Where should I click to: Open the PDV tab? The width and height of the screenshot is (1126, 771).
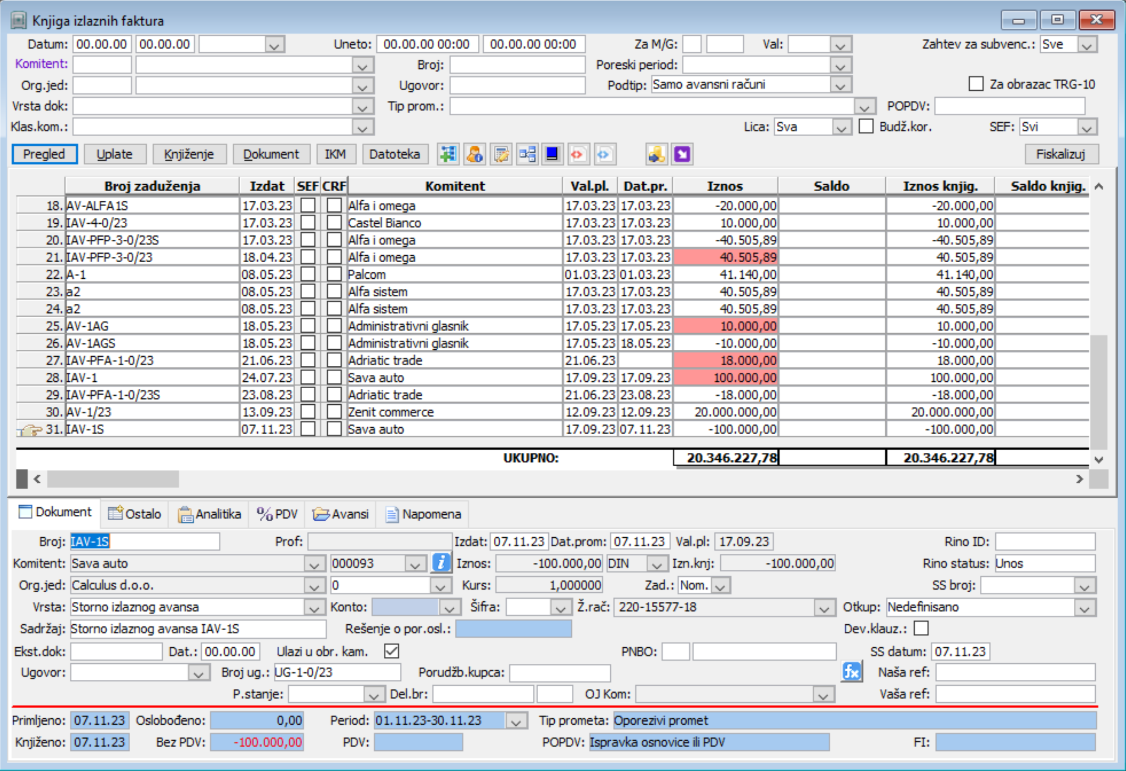pos(277,514)
